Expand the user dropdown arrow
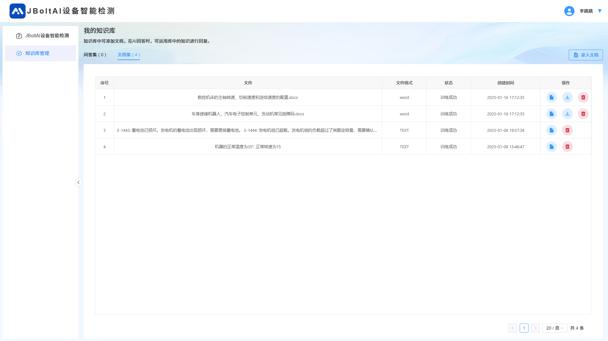This screenshot has width=608, height=341. click(599, 11)
